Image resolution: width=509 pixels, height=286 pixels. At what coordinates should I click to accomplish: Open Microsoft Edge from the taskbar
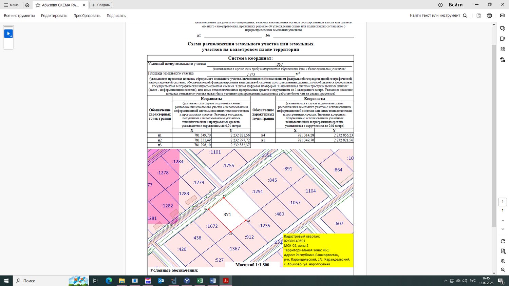pos(109,281)
